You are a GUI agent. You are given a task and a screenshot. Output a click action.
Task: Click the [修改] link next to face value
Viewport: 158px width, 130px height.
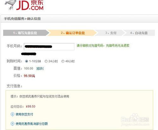(40, 68)
